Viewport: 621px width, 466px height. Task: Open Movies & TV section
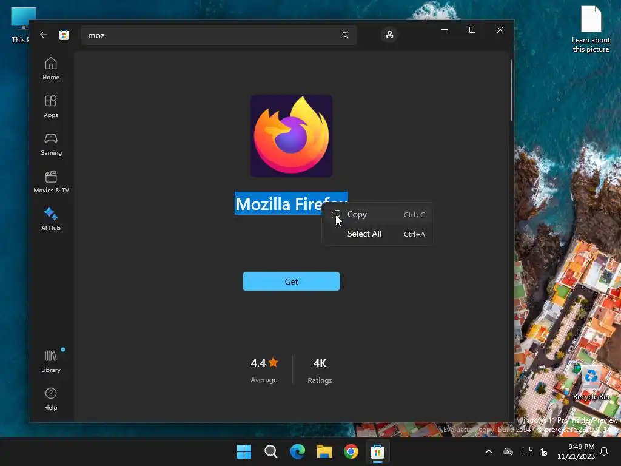coord(51,182)
